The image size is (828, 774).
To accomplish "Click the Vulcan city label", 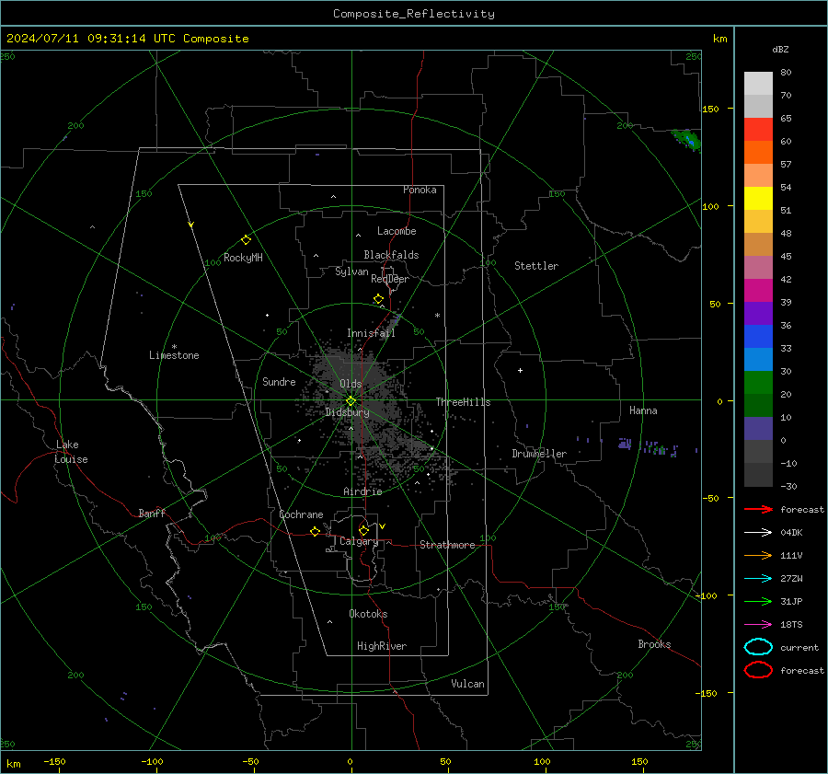I will coord(467,684).
